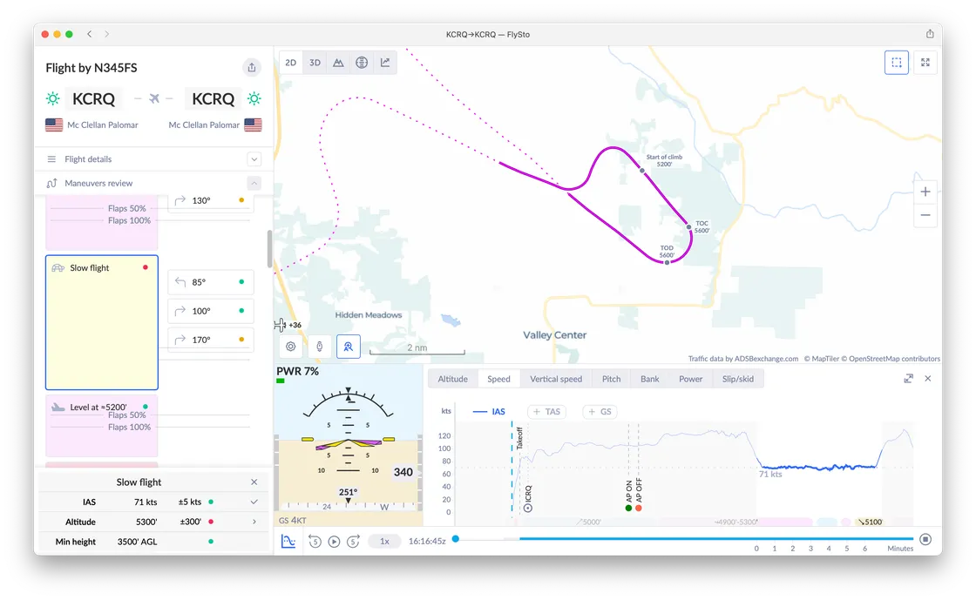Viewport: 976px width, 600px height.
Task: Select the Level at ≈5200' maneuver card
Action: 101,426
